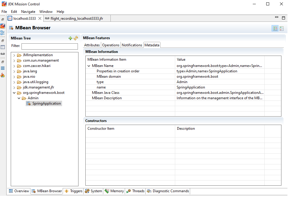The image size is (288, 197).
Task: Activate the localhost:3333 editor tab
Action: pos(24,19)
